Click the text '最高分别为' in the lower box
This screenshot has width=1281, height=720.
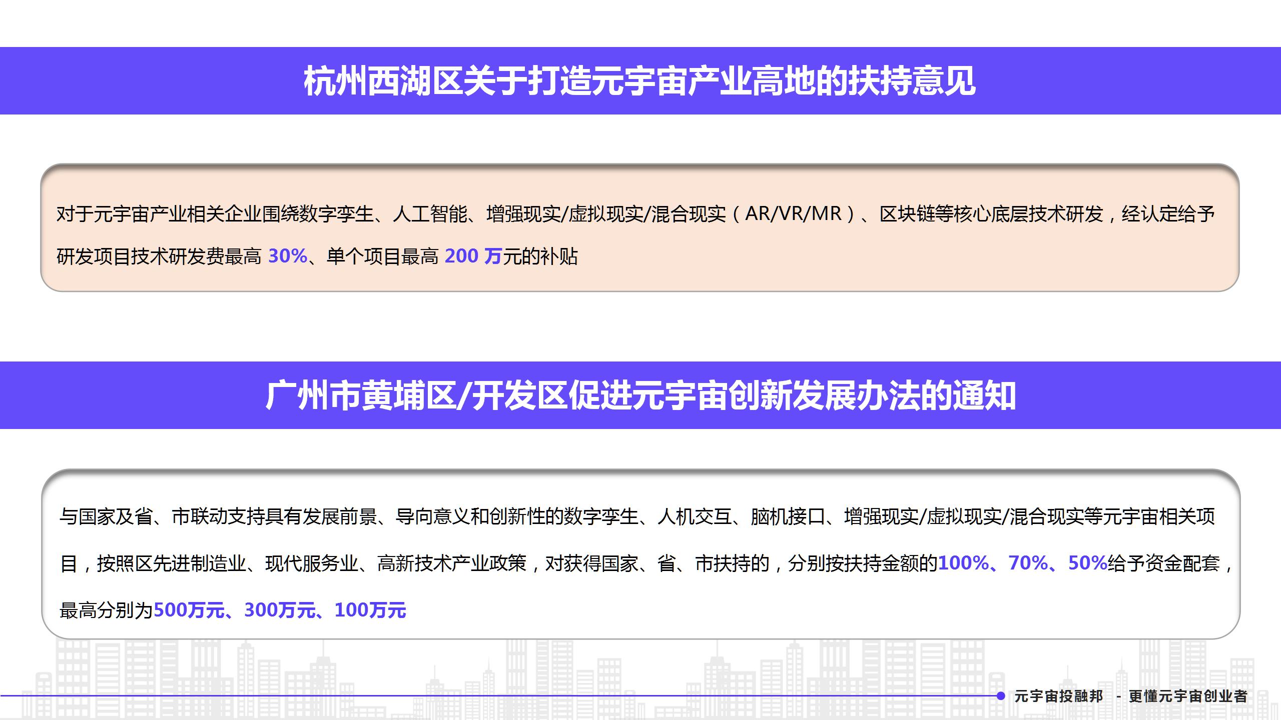106,610
